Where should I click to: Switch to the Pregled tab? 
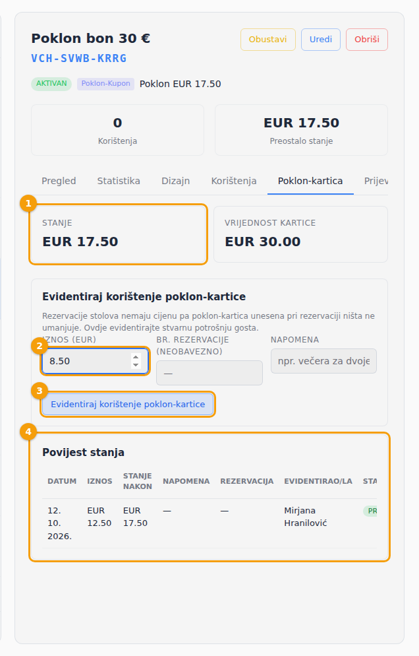(59, 181)
